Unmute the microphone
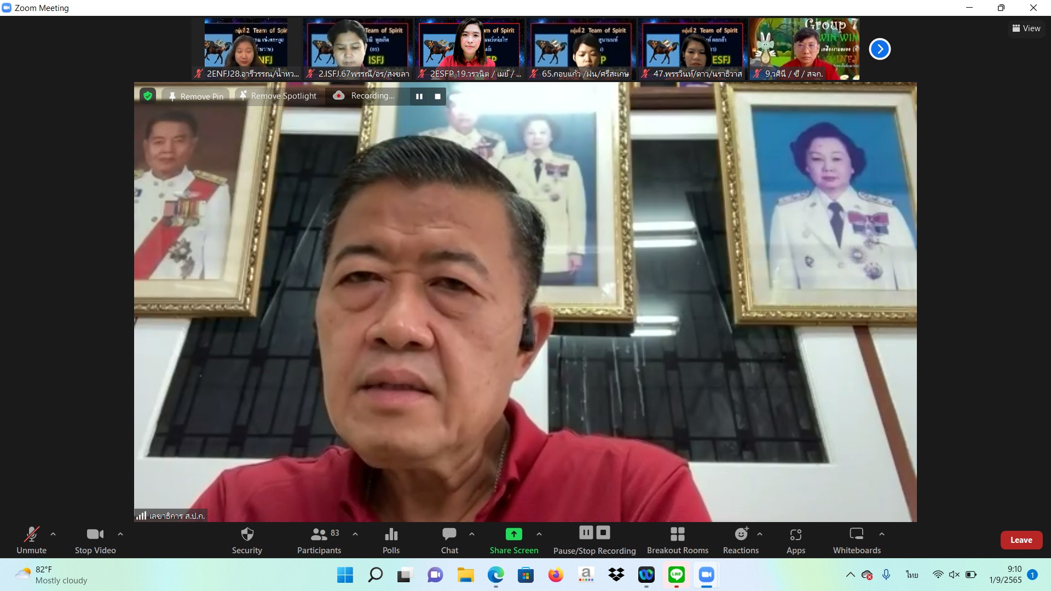Image resolution: width=1051 pixels, height=591 pixels. (31, 540)
